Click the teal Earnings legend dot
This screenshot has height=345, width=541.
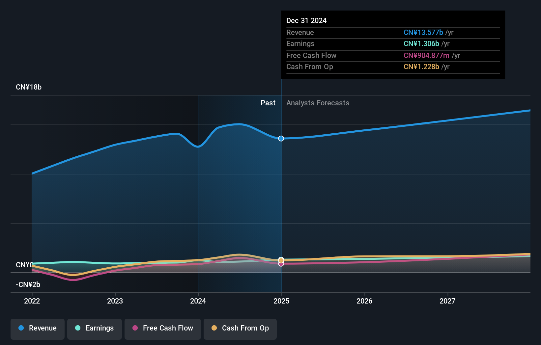pos(78,328)
